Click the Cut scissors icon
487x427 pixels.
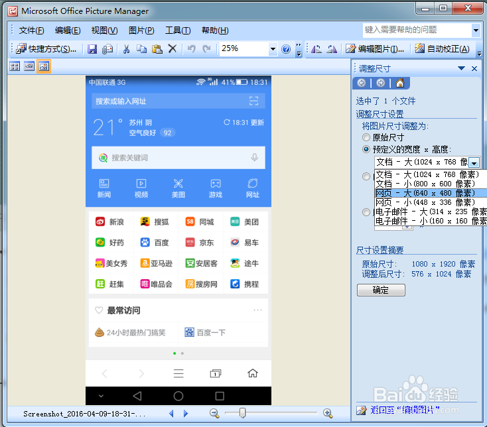click(126, 49)
